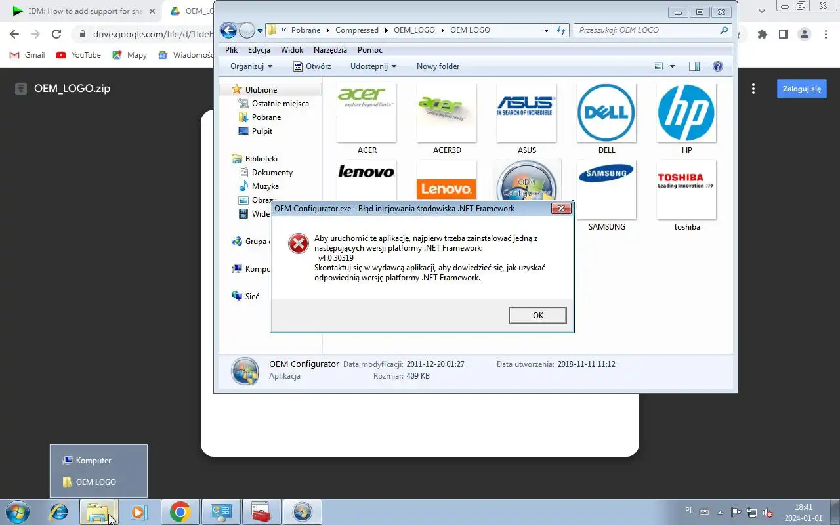Open the Gmail bookmark

(x=27, y=55)
